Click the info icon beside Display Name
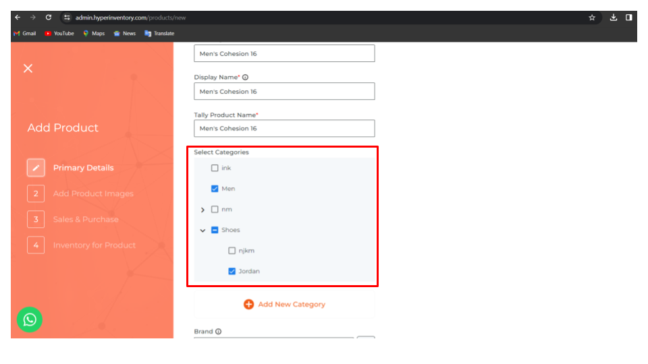Screen dimensions: 648x364 click(x=245, y=77)
